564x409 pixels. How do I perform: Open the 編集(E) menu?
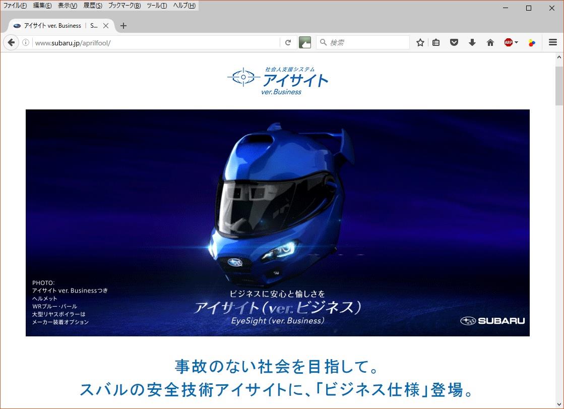[42, 6]
